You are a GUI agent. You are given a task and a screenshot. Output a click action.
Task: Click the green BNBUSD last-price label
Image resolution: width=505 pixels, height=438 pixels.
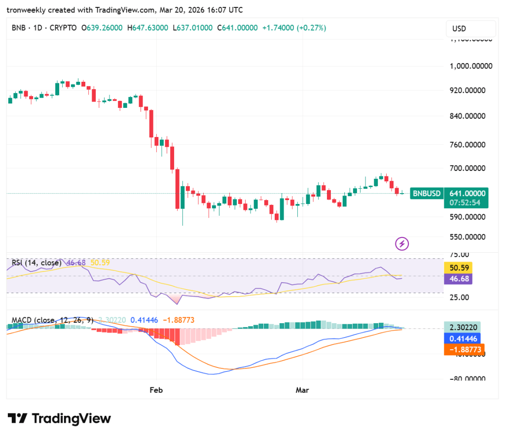click(x=427, y=194)
